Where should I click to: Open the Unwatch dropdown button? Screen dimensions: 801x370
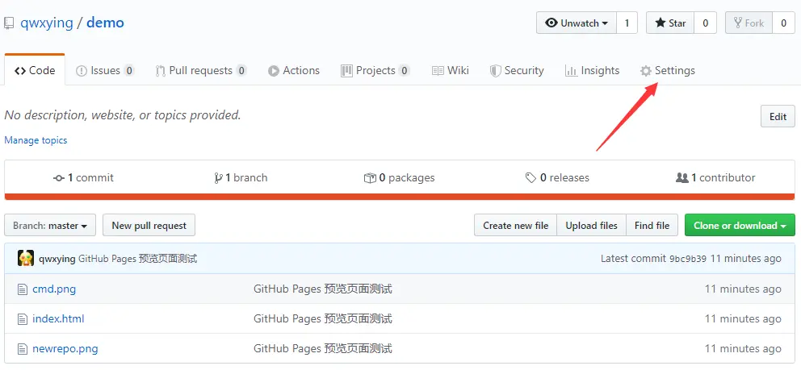(x=577, y=23)
